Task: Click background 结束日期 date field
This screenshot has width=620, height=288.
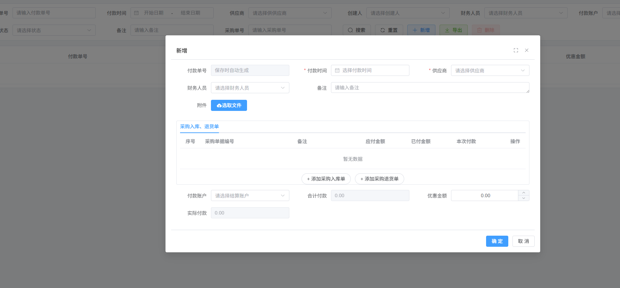Action: [190, 13]
